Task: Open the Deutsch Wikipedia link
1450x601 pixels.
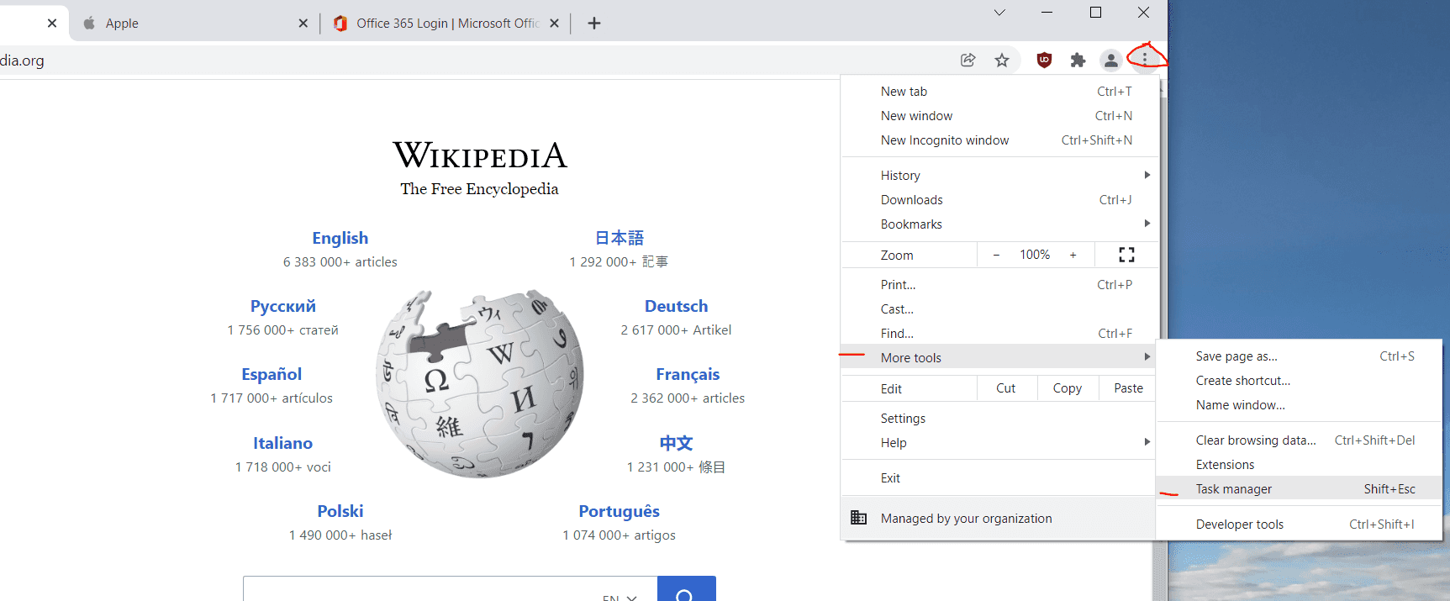Action: pyautogui.click(x=676, y=306)
